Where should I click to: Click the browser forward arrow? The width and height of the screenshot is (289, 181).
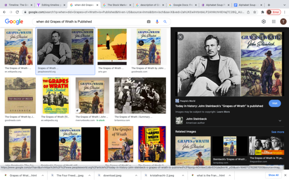pyautogui.click(x=11, y=12)
